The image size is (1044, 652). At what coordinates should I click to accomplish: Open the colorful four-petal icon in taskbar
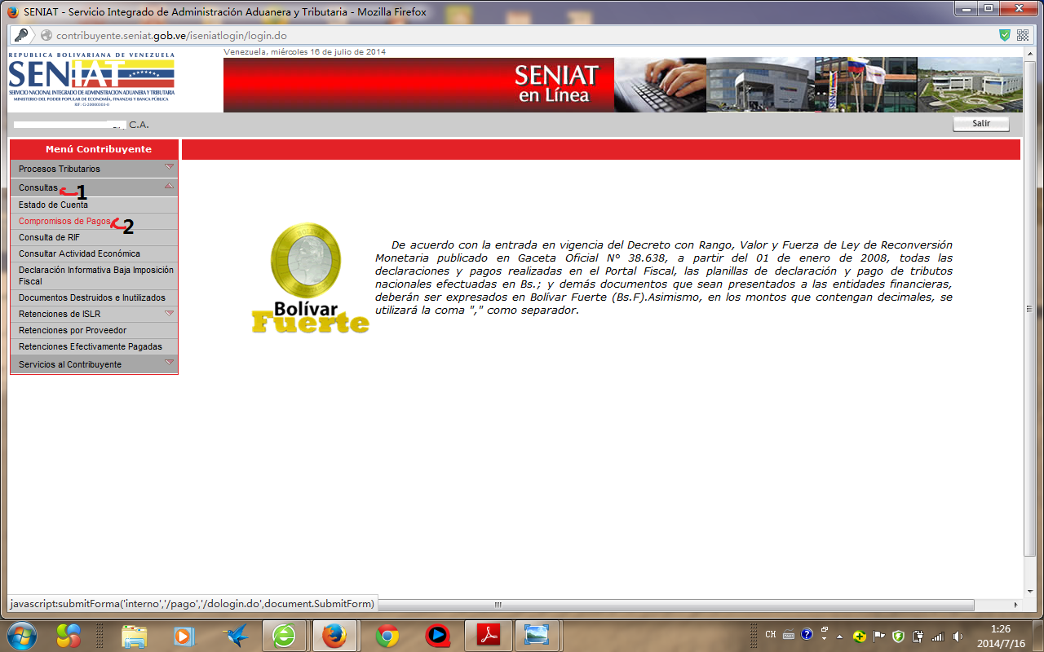click(69, 636)
